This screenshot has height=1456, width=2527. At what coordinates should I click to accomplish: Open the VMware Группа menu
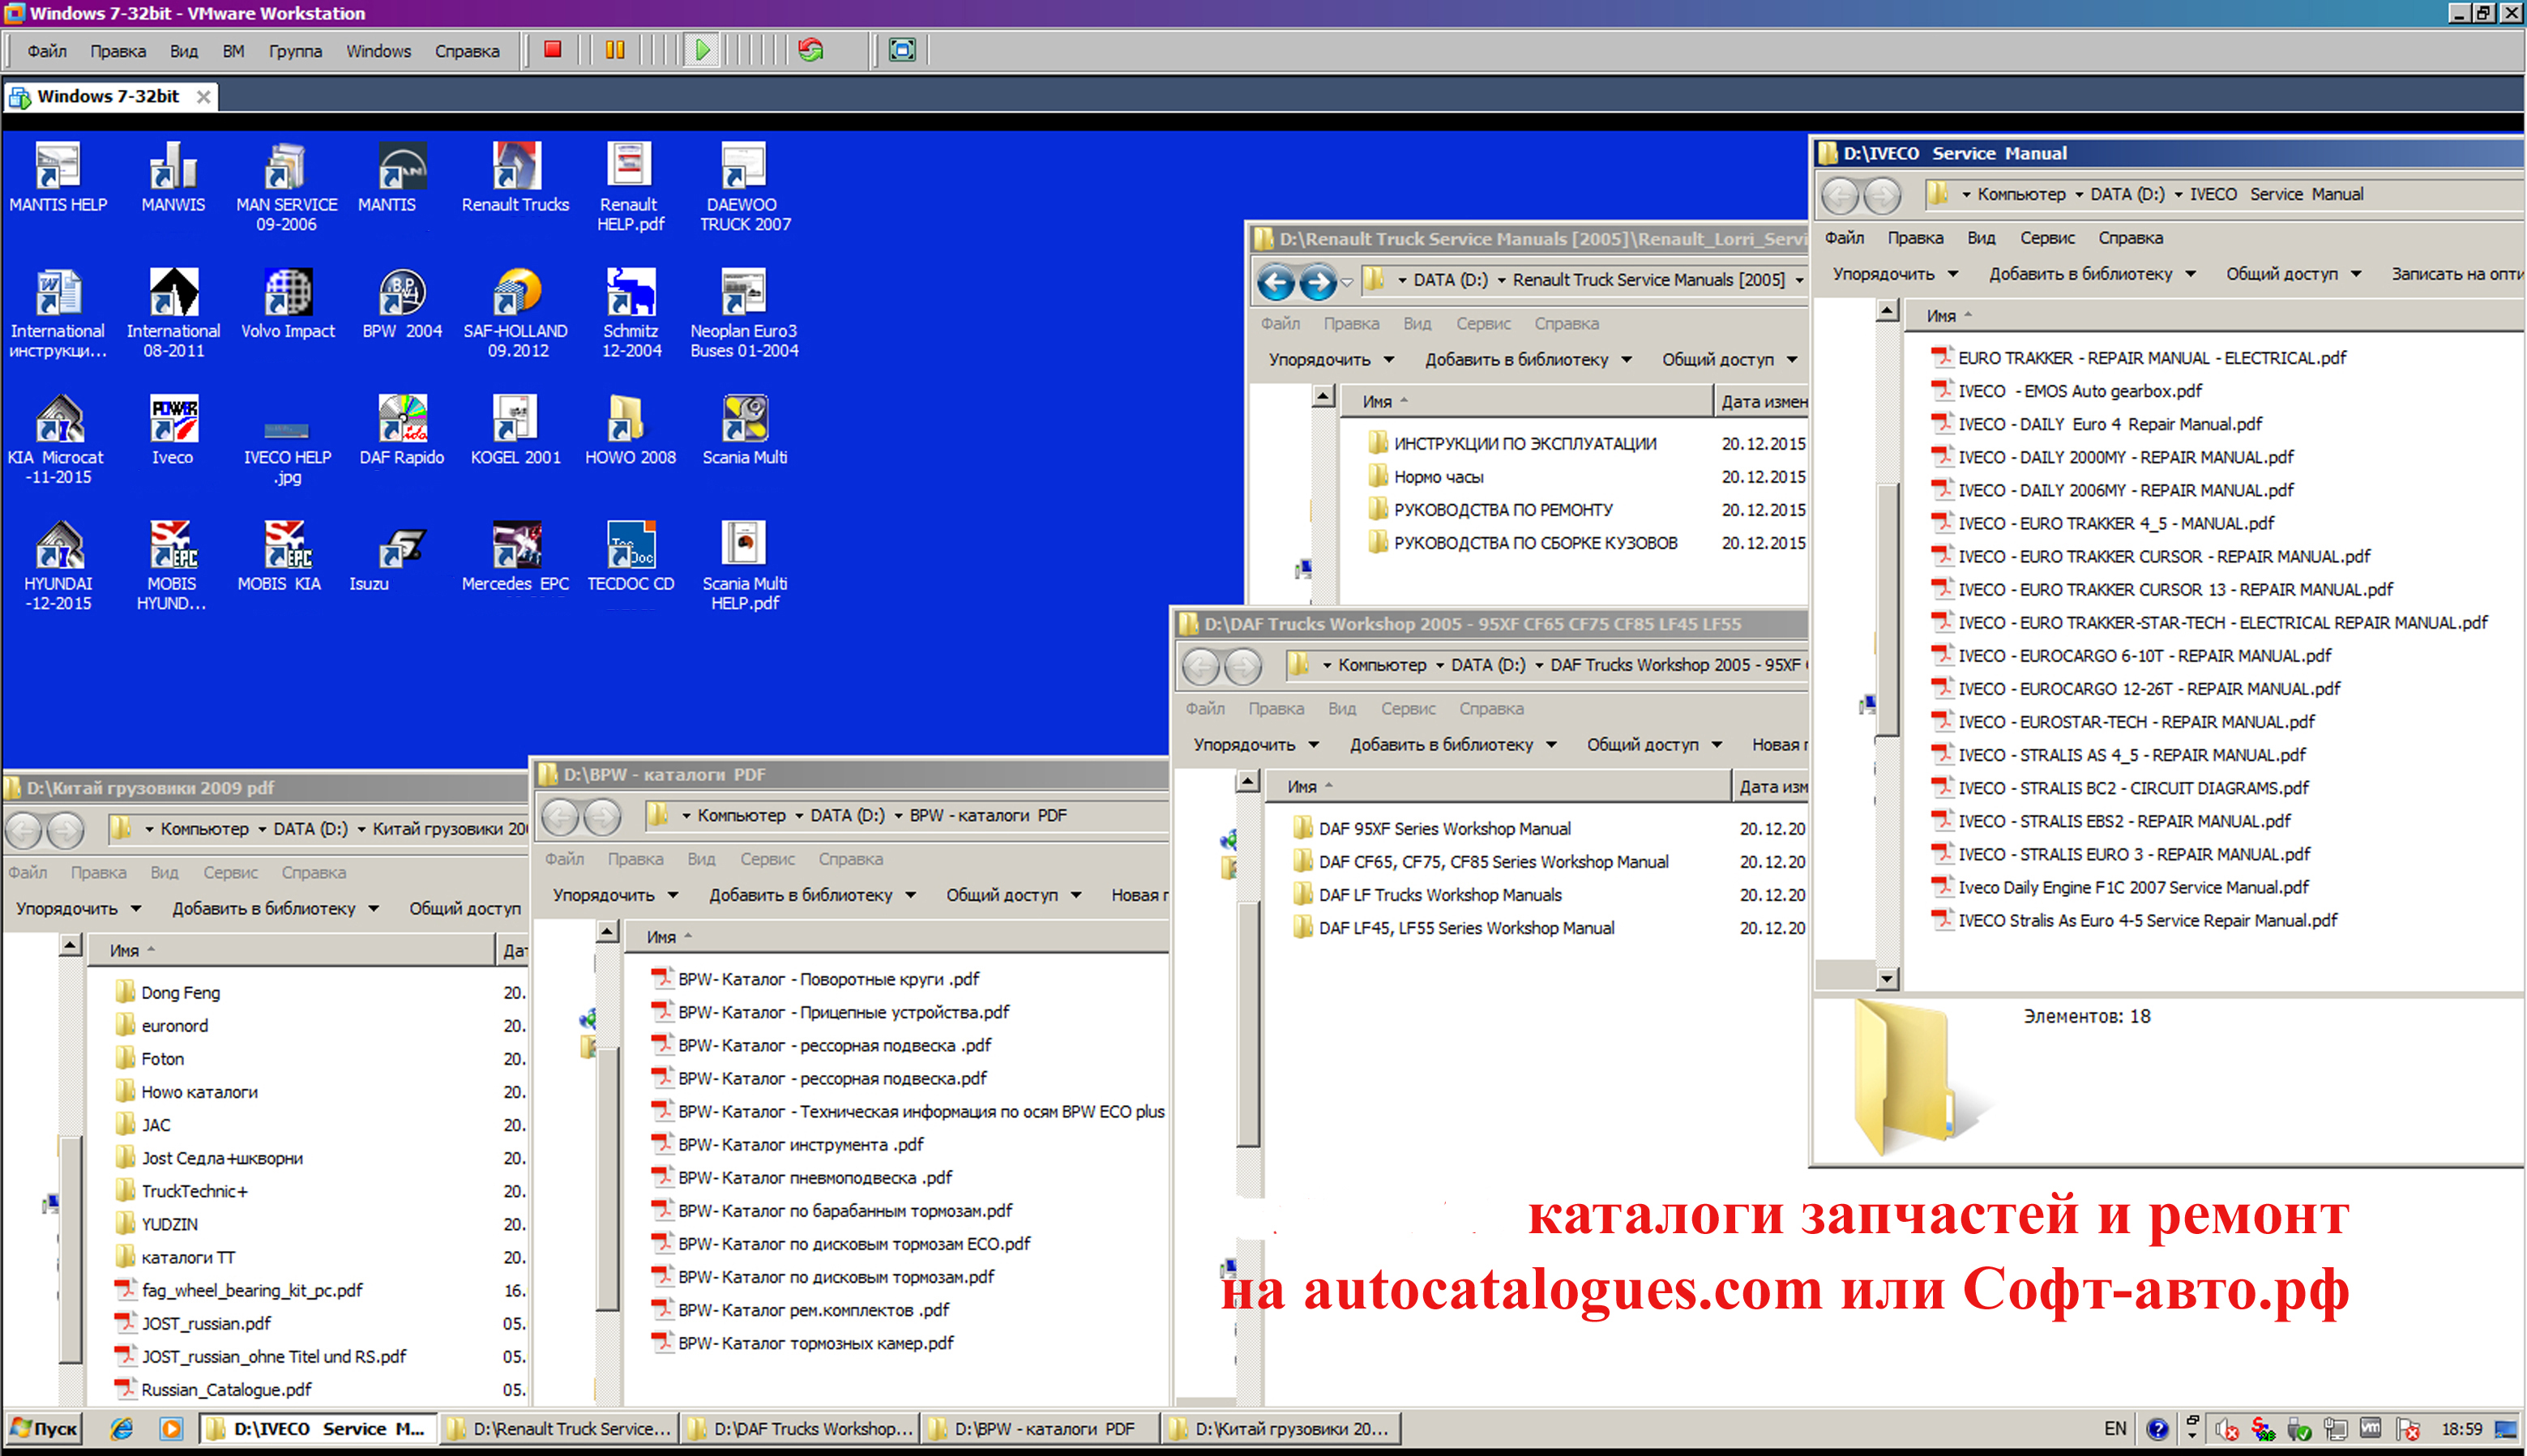coord(295,51)
